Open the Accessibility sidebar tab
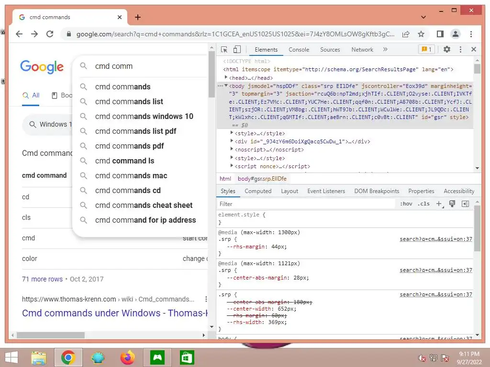This screenshot has height=367, width=490. pyautogui.click(x=459, y=191)
